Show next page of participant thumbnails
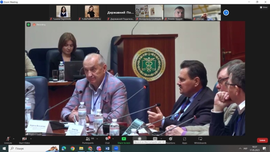 [226, 13]
